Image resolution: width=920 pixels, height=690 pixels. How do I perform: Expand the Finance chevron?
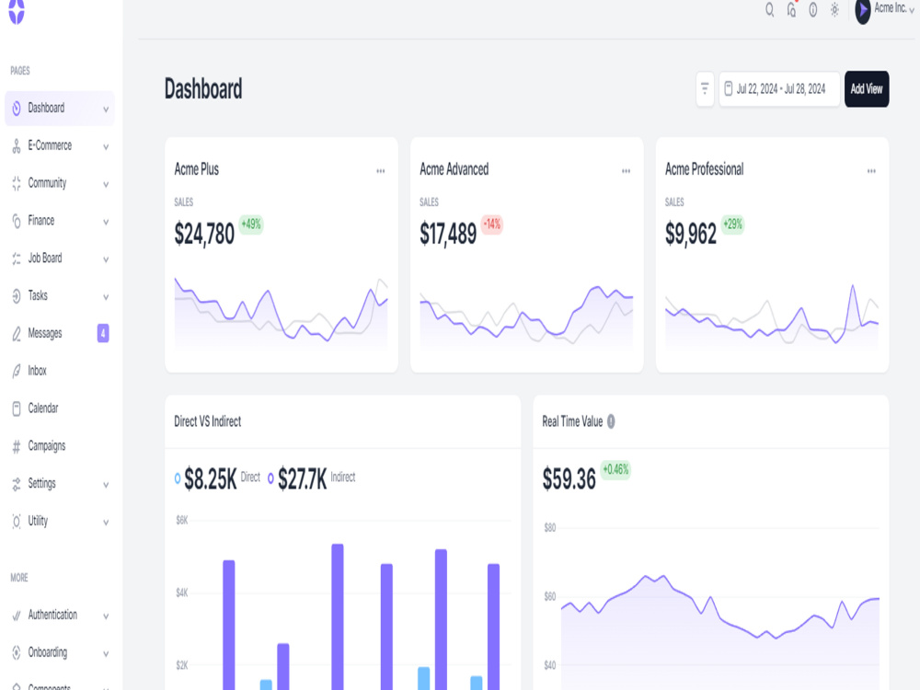click(x=106, y=222)
